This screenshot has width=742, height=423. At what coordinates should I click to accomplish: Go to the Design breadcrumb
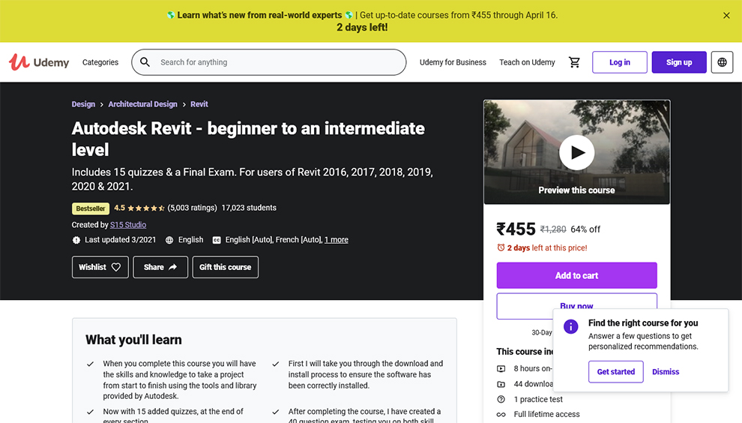(83, 104)
